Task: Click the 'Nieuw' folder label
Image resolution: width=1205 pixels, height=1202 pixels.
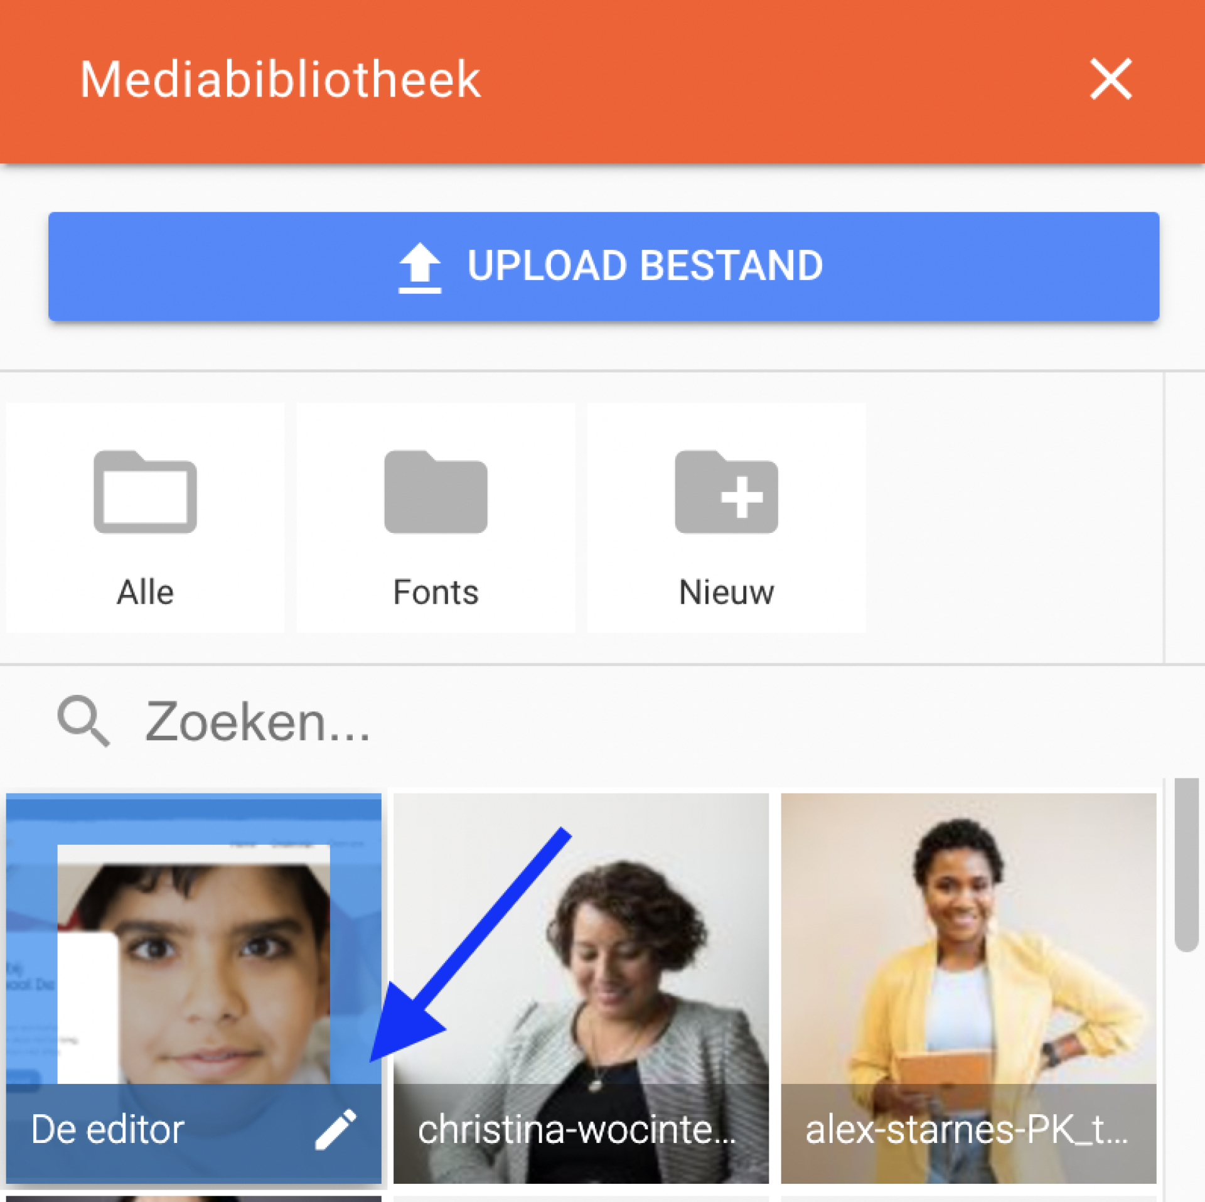Action: click(726, 592)
